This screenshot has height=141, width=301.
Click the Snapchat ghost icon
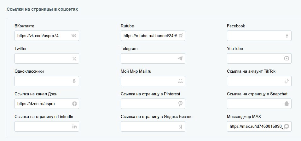[x=287, y=104]
